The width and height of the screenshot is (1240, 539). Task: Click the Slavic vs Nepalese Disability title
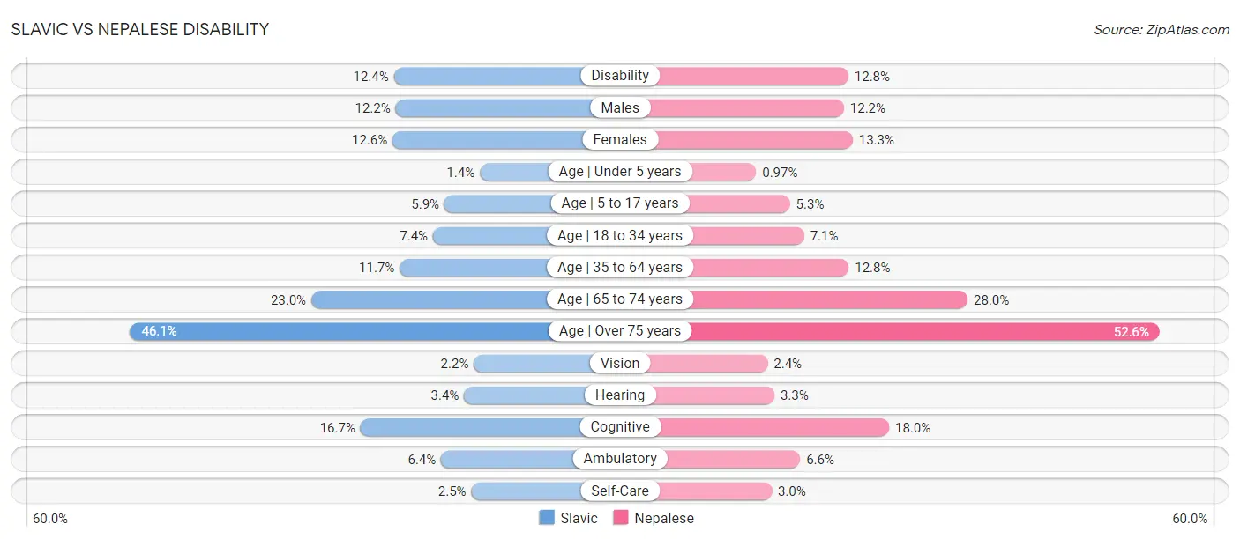pos(140,29)
